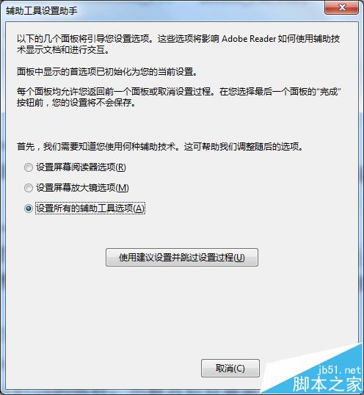The height and width of the screenshot is (395, 364).
Task: Click the sentence 面板中显示的首选项已初始化
Action: click(x=107, y=72)
